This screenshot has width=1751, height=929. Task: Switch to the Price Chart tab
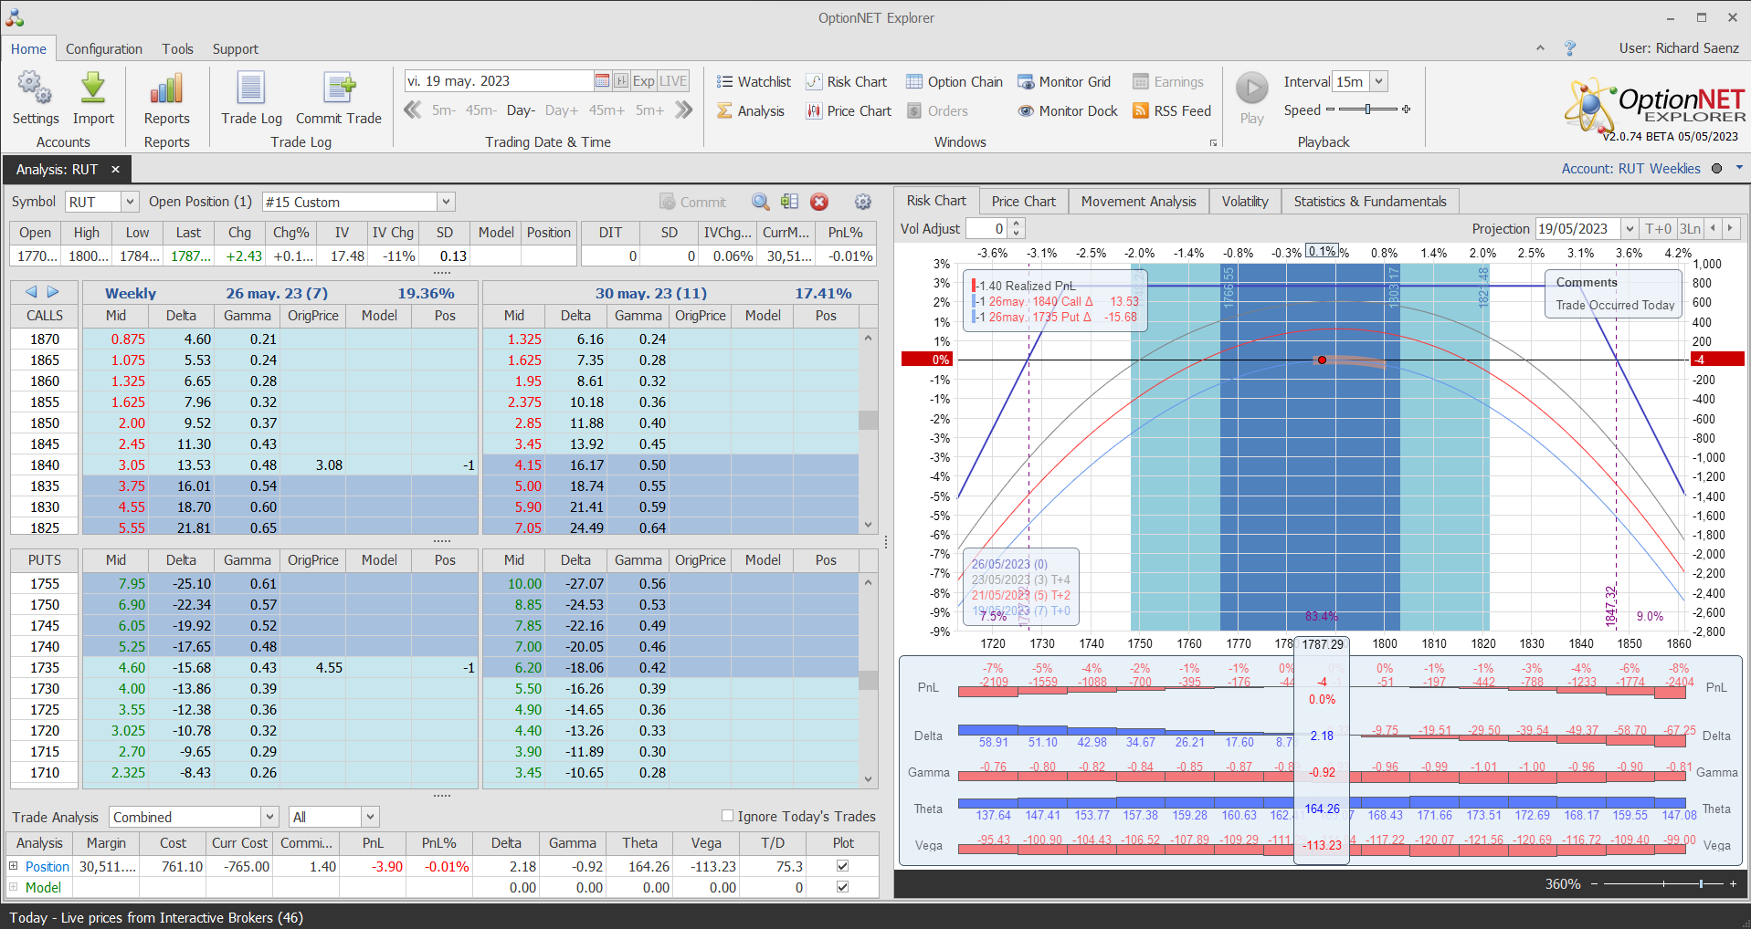point(1023,202)
